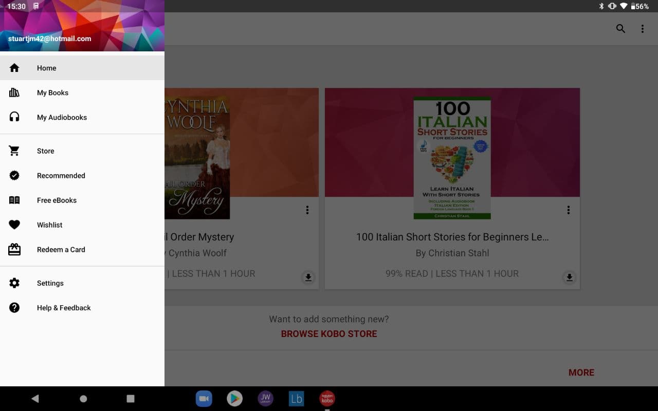This screenshot has width=658, height=411.
Task: Click the 100 Italian Short Stories title text
Action: click(452, 237)
